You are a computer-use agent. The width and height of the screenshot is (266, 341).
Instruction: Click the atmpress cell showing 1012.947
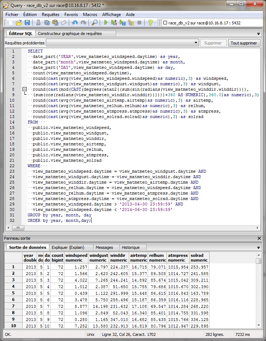pyautogui.click(x=178, y=326)
